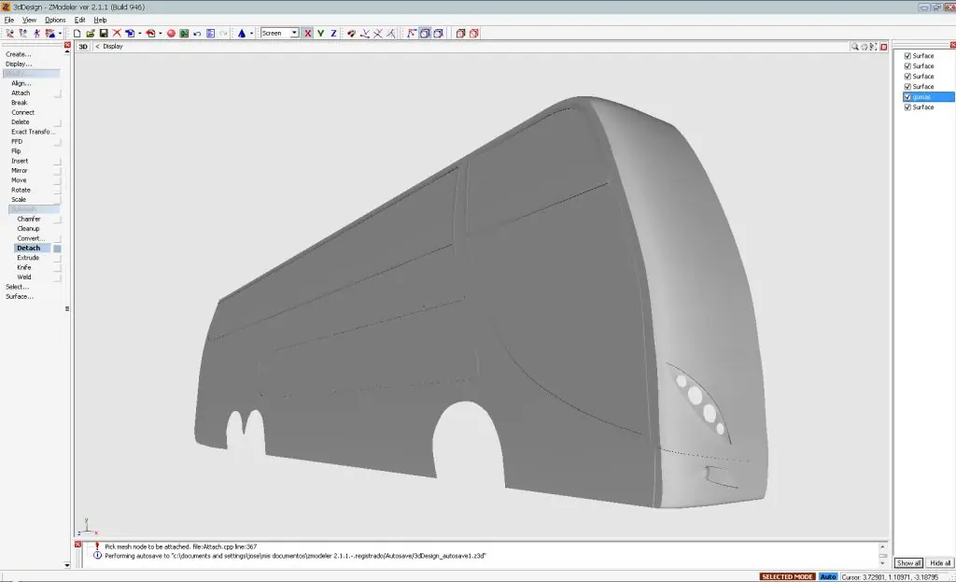Open the Options menu
956x582 pixels.
click(x=55, y=21)
